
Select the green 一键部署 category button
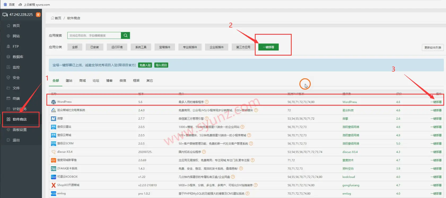pos(269,47)
